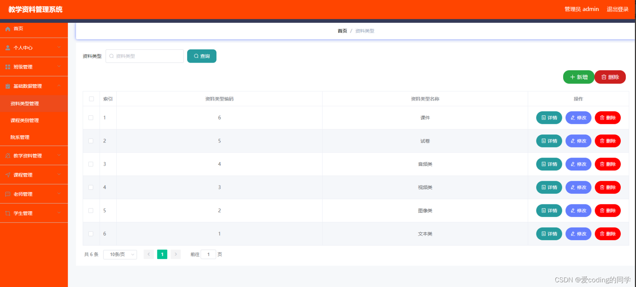The image size is (636, 287).
Task: Expand the 课程管理 menu chevron
Action: click(x=59, y=175)
